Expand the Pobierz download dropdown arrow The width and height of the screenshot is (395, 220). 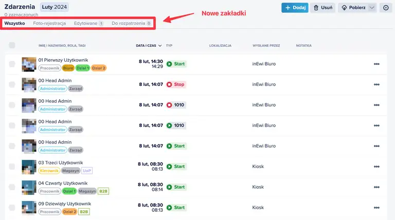(x=373, y=8)
